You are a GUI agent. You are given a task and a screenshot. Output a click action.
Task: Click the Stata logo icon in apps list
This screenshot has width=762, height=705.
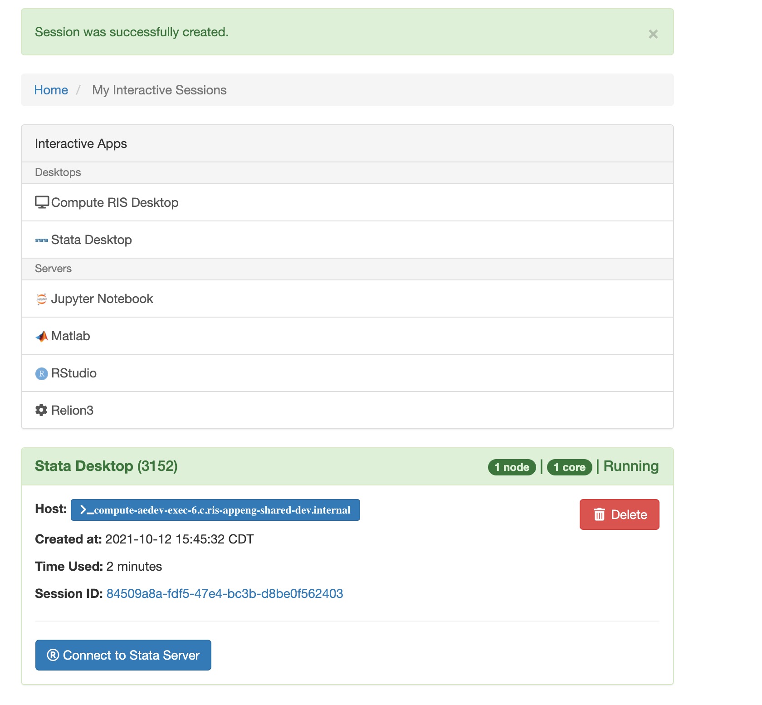(42, 240)
